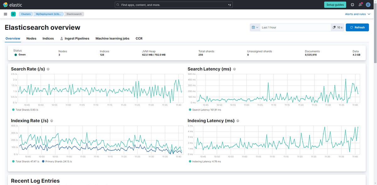The image size is (377, 185).
Task: Open the navigation hamburger menu
Action: (5, 14)
